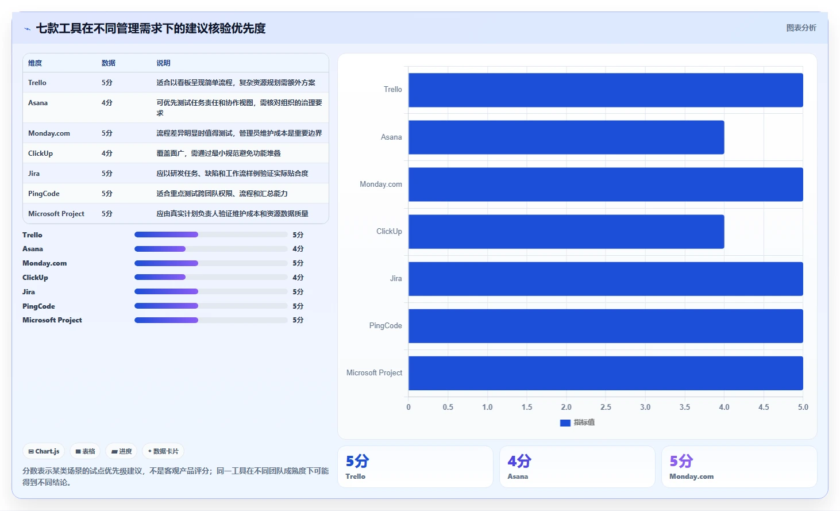Click the 5.0 tick on the x-axis
The height and width of the screenshot is (511, 840).
coord(803,407)
